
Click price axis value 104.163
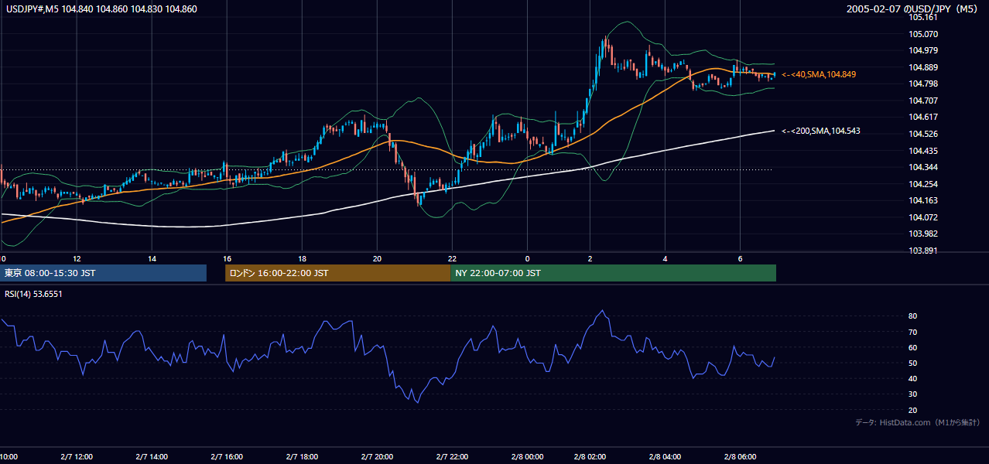923,200
